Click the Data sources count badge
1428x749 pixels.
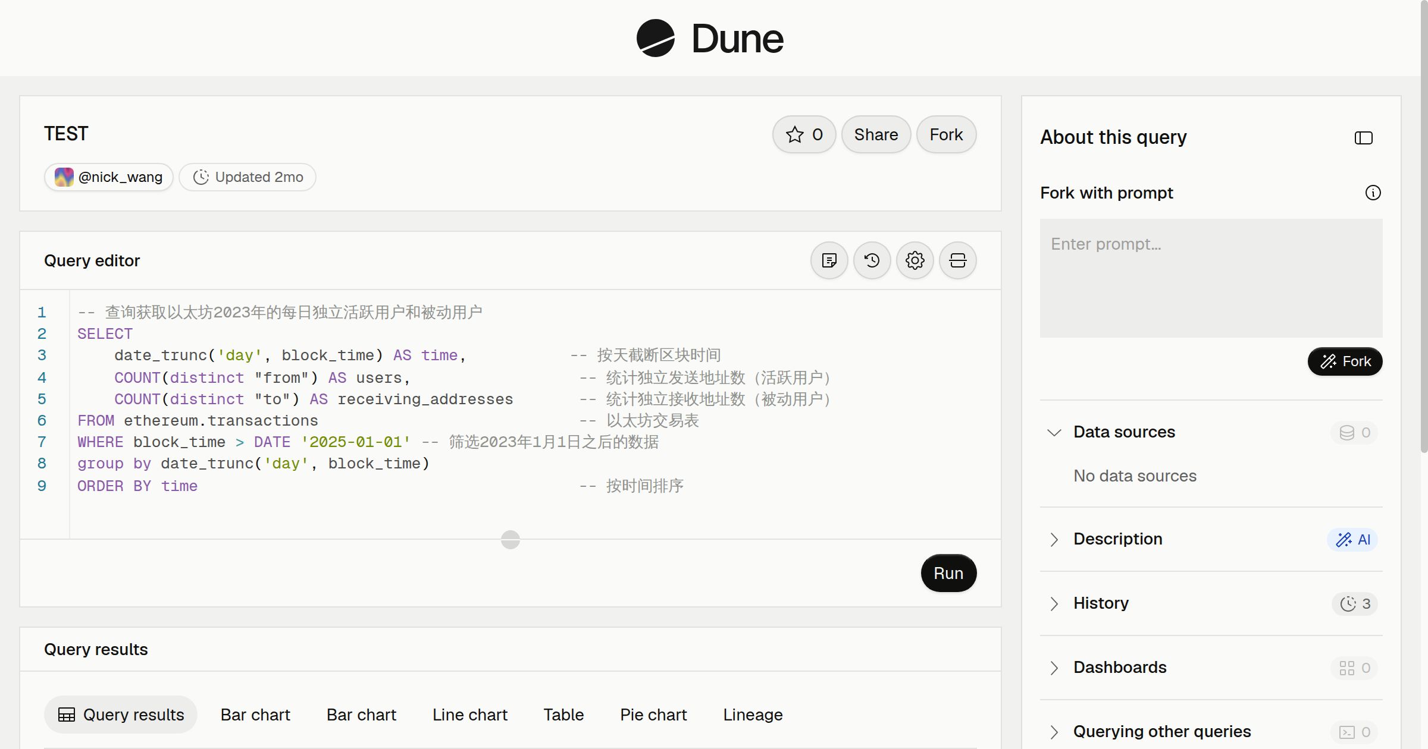coord(1354,432)
